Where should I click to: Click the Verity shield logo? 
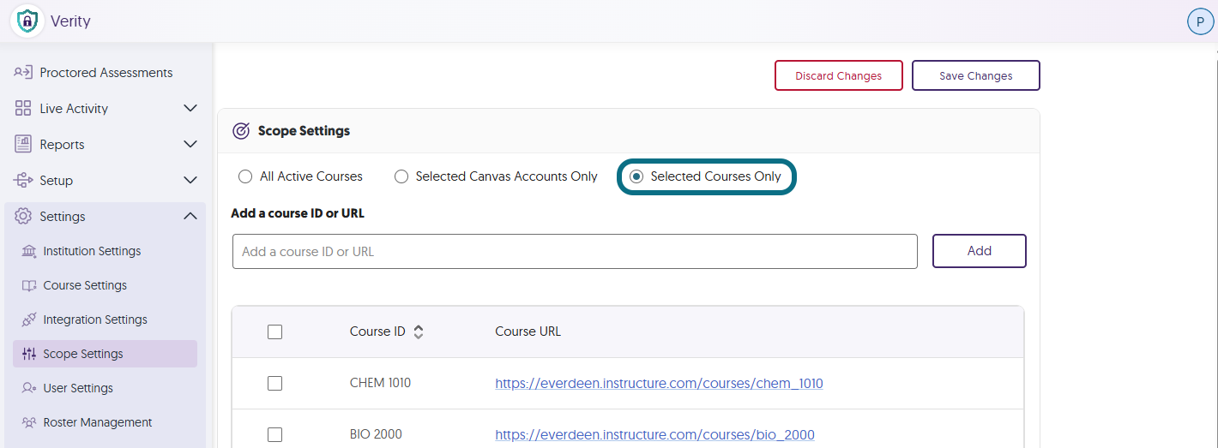[28, 21]
